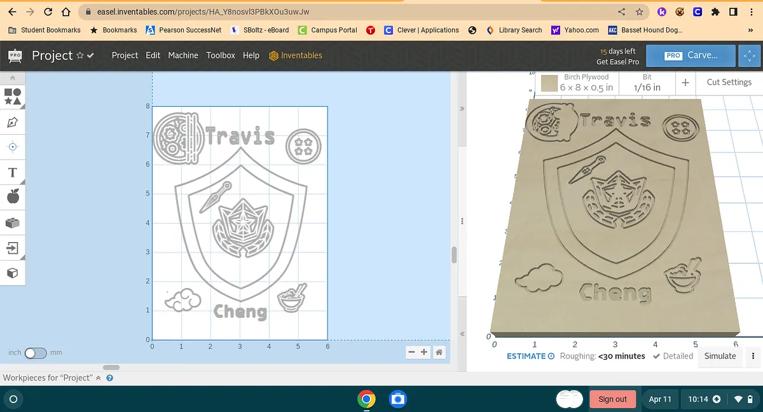Collapse the preview pane with right chevrons

[x=462, y=109]
